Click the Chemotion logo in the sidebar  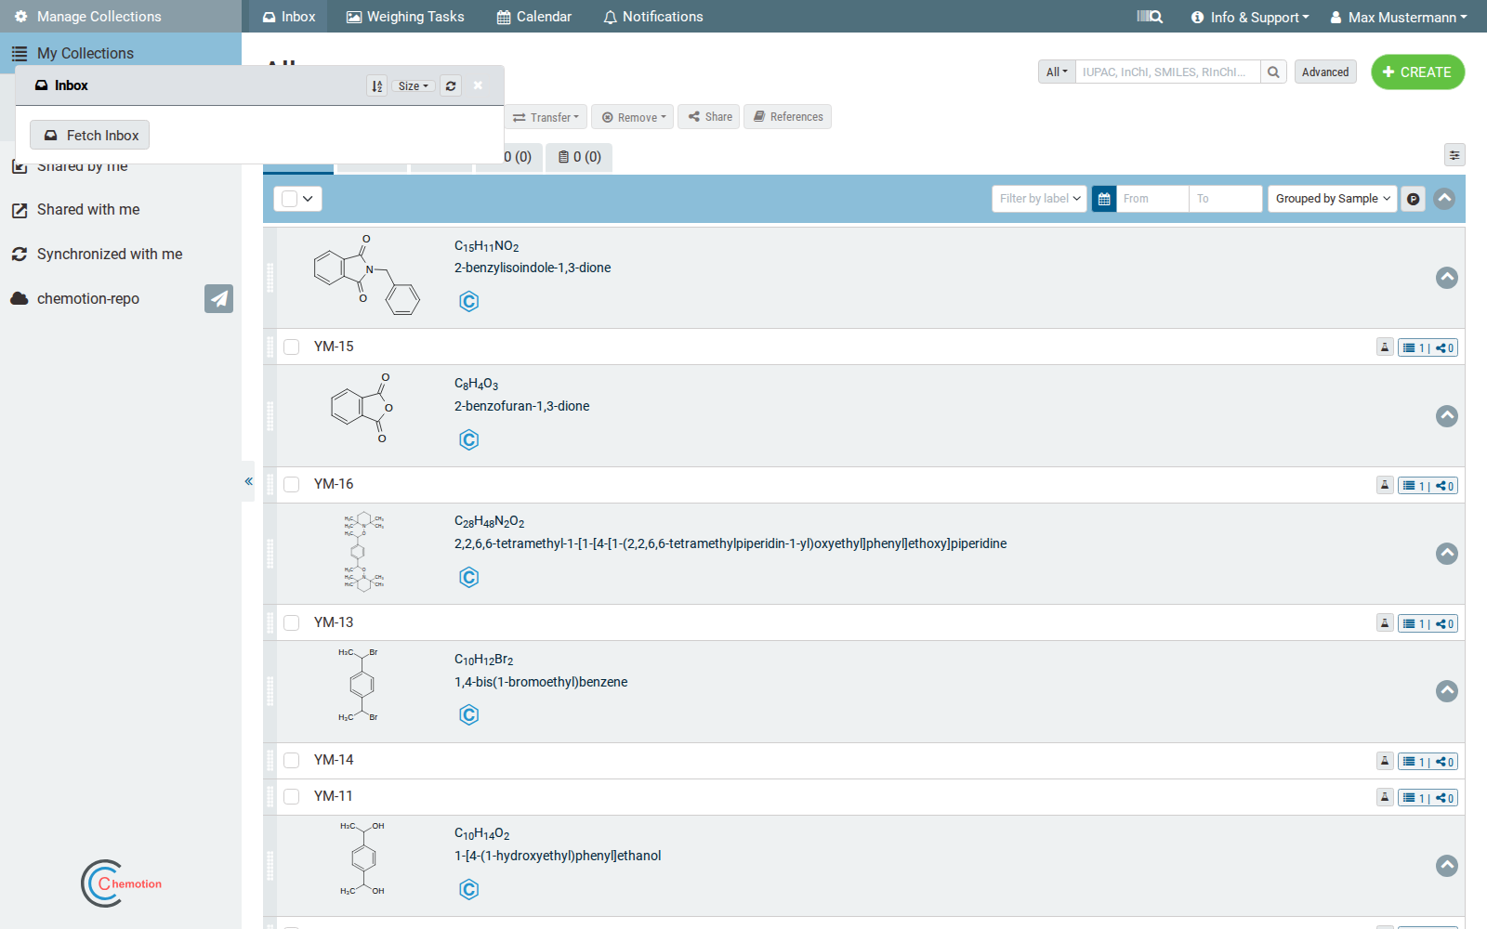(121, 883)
